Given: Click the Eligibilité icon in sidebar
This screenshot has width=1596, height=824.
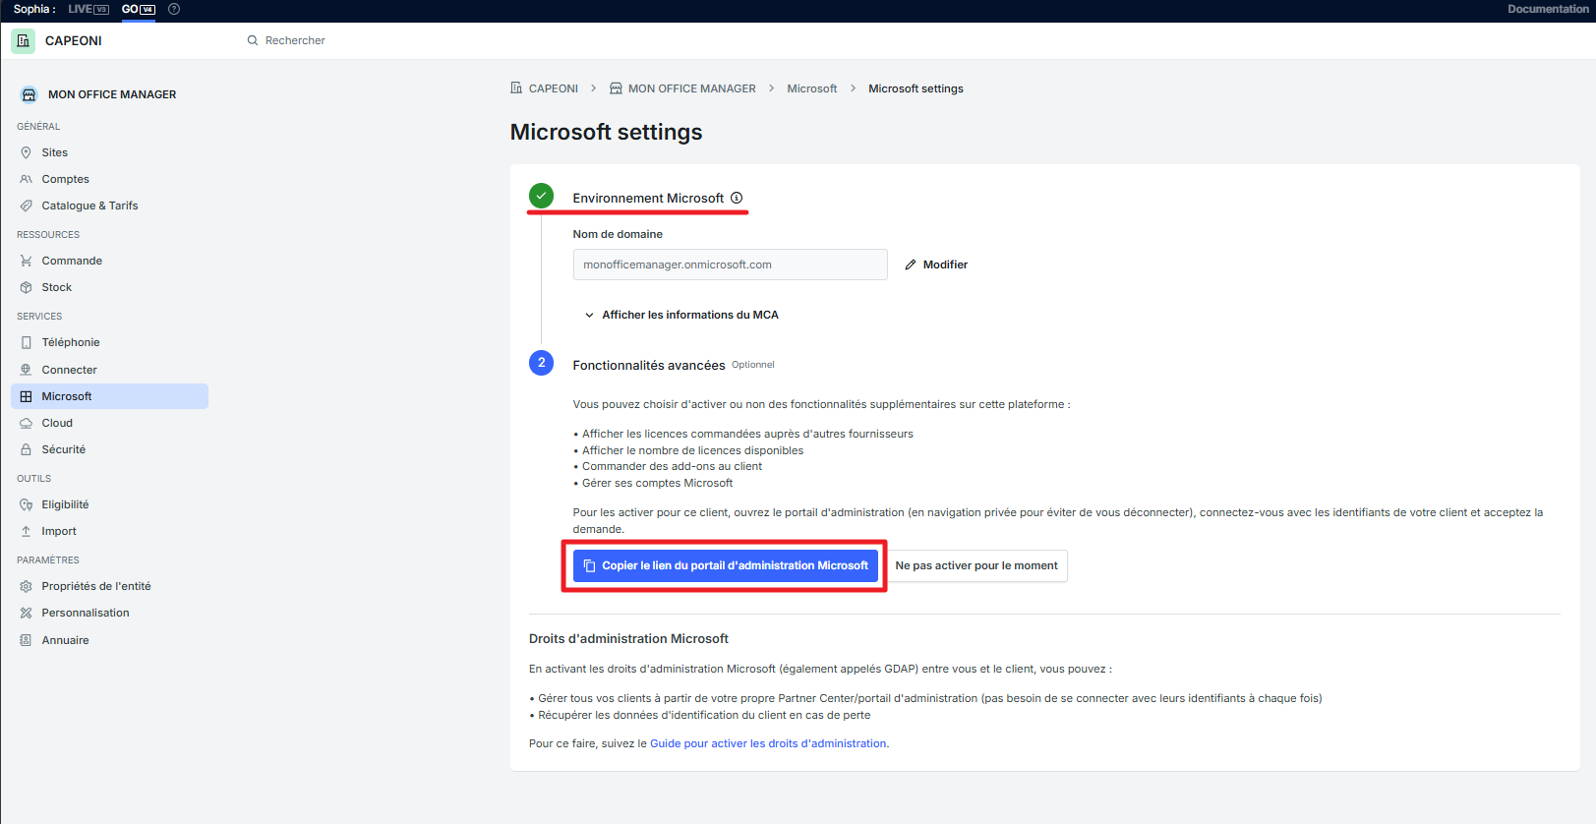Looking at the screenshot, I should point(27,504).
